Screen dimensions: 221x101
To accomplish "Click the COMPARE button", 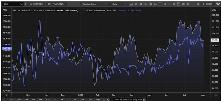I will pyautogui.click(x=36, y=4).
